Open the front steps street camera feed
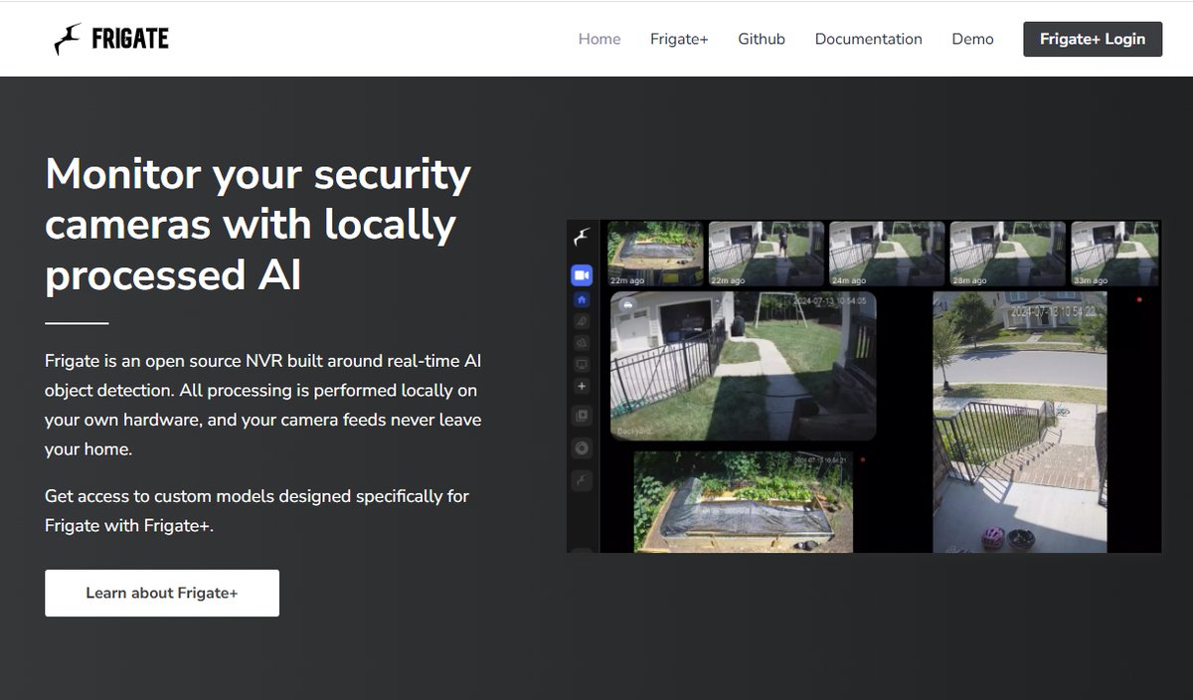The width and height of the screenshot is (1193, 700). [1019, 422]
